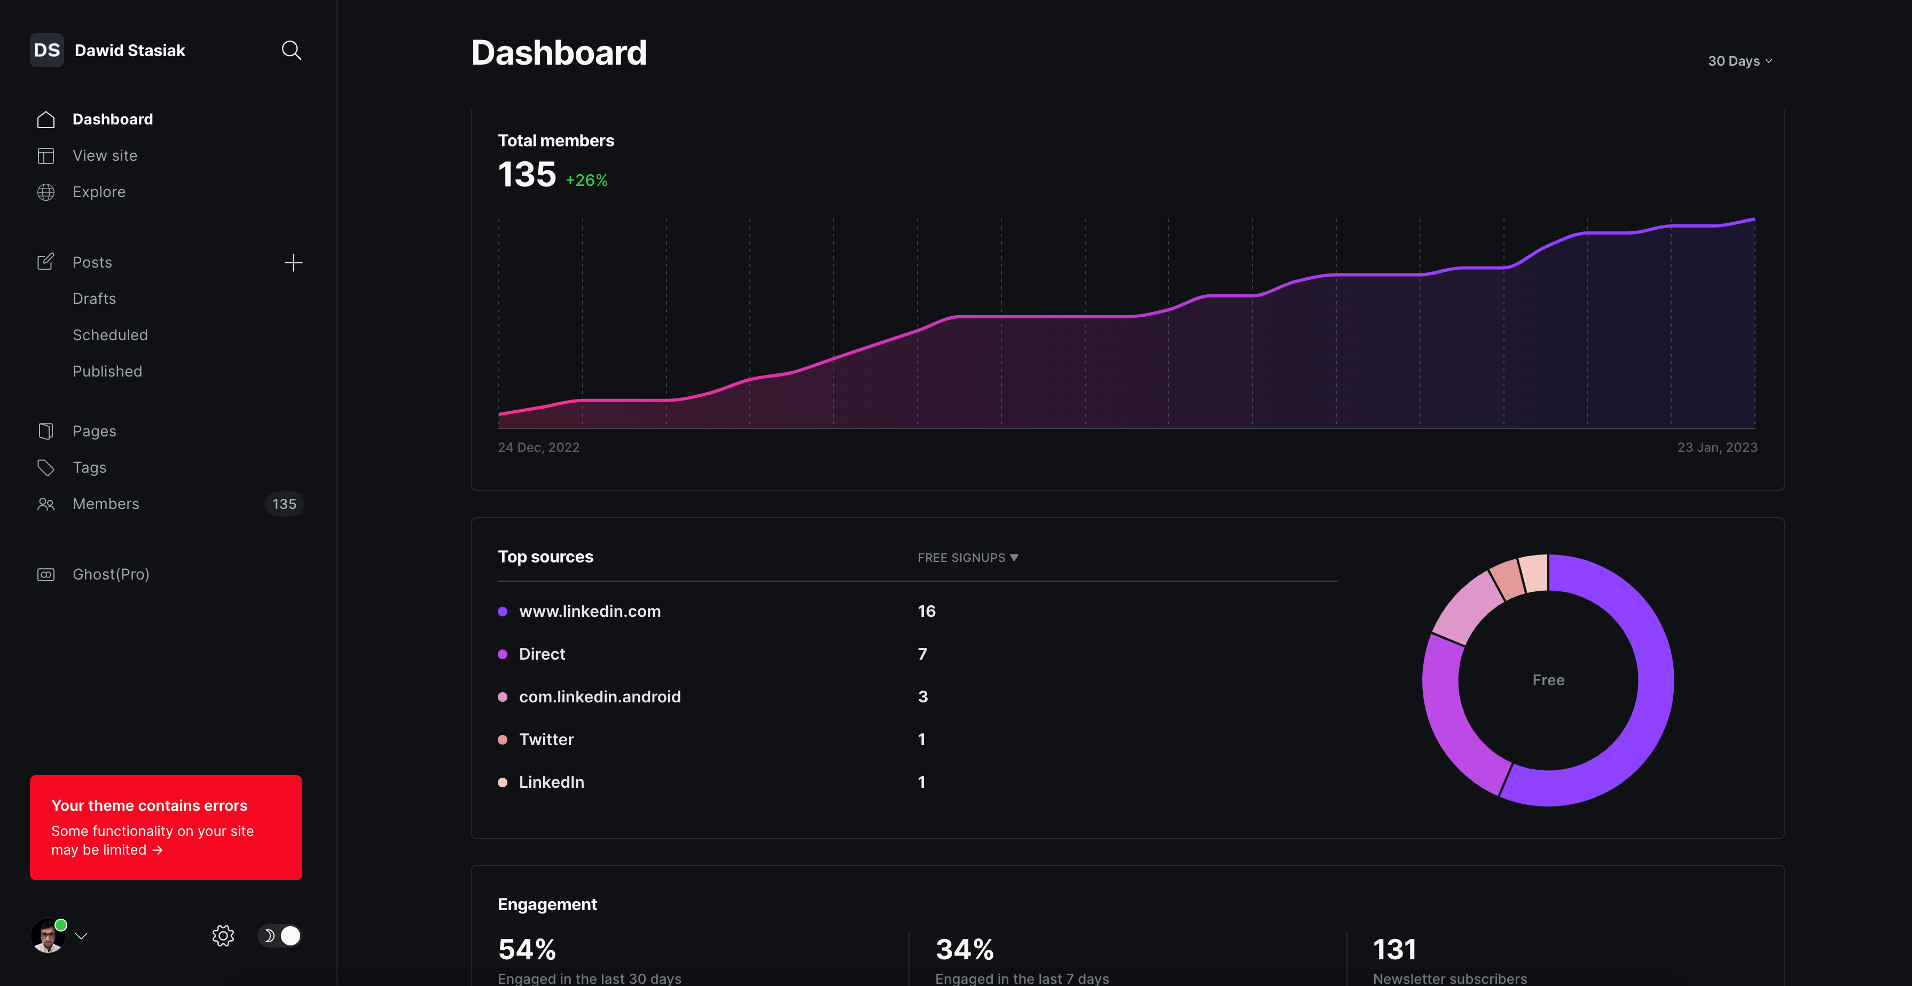Click the Total members heading

tap(556, 141)
